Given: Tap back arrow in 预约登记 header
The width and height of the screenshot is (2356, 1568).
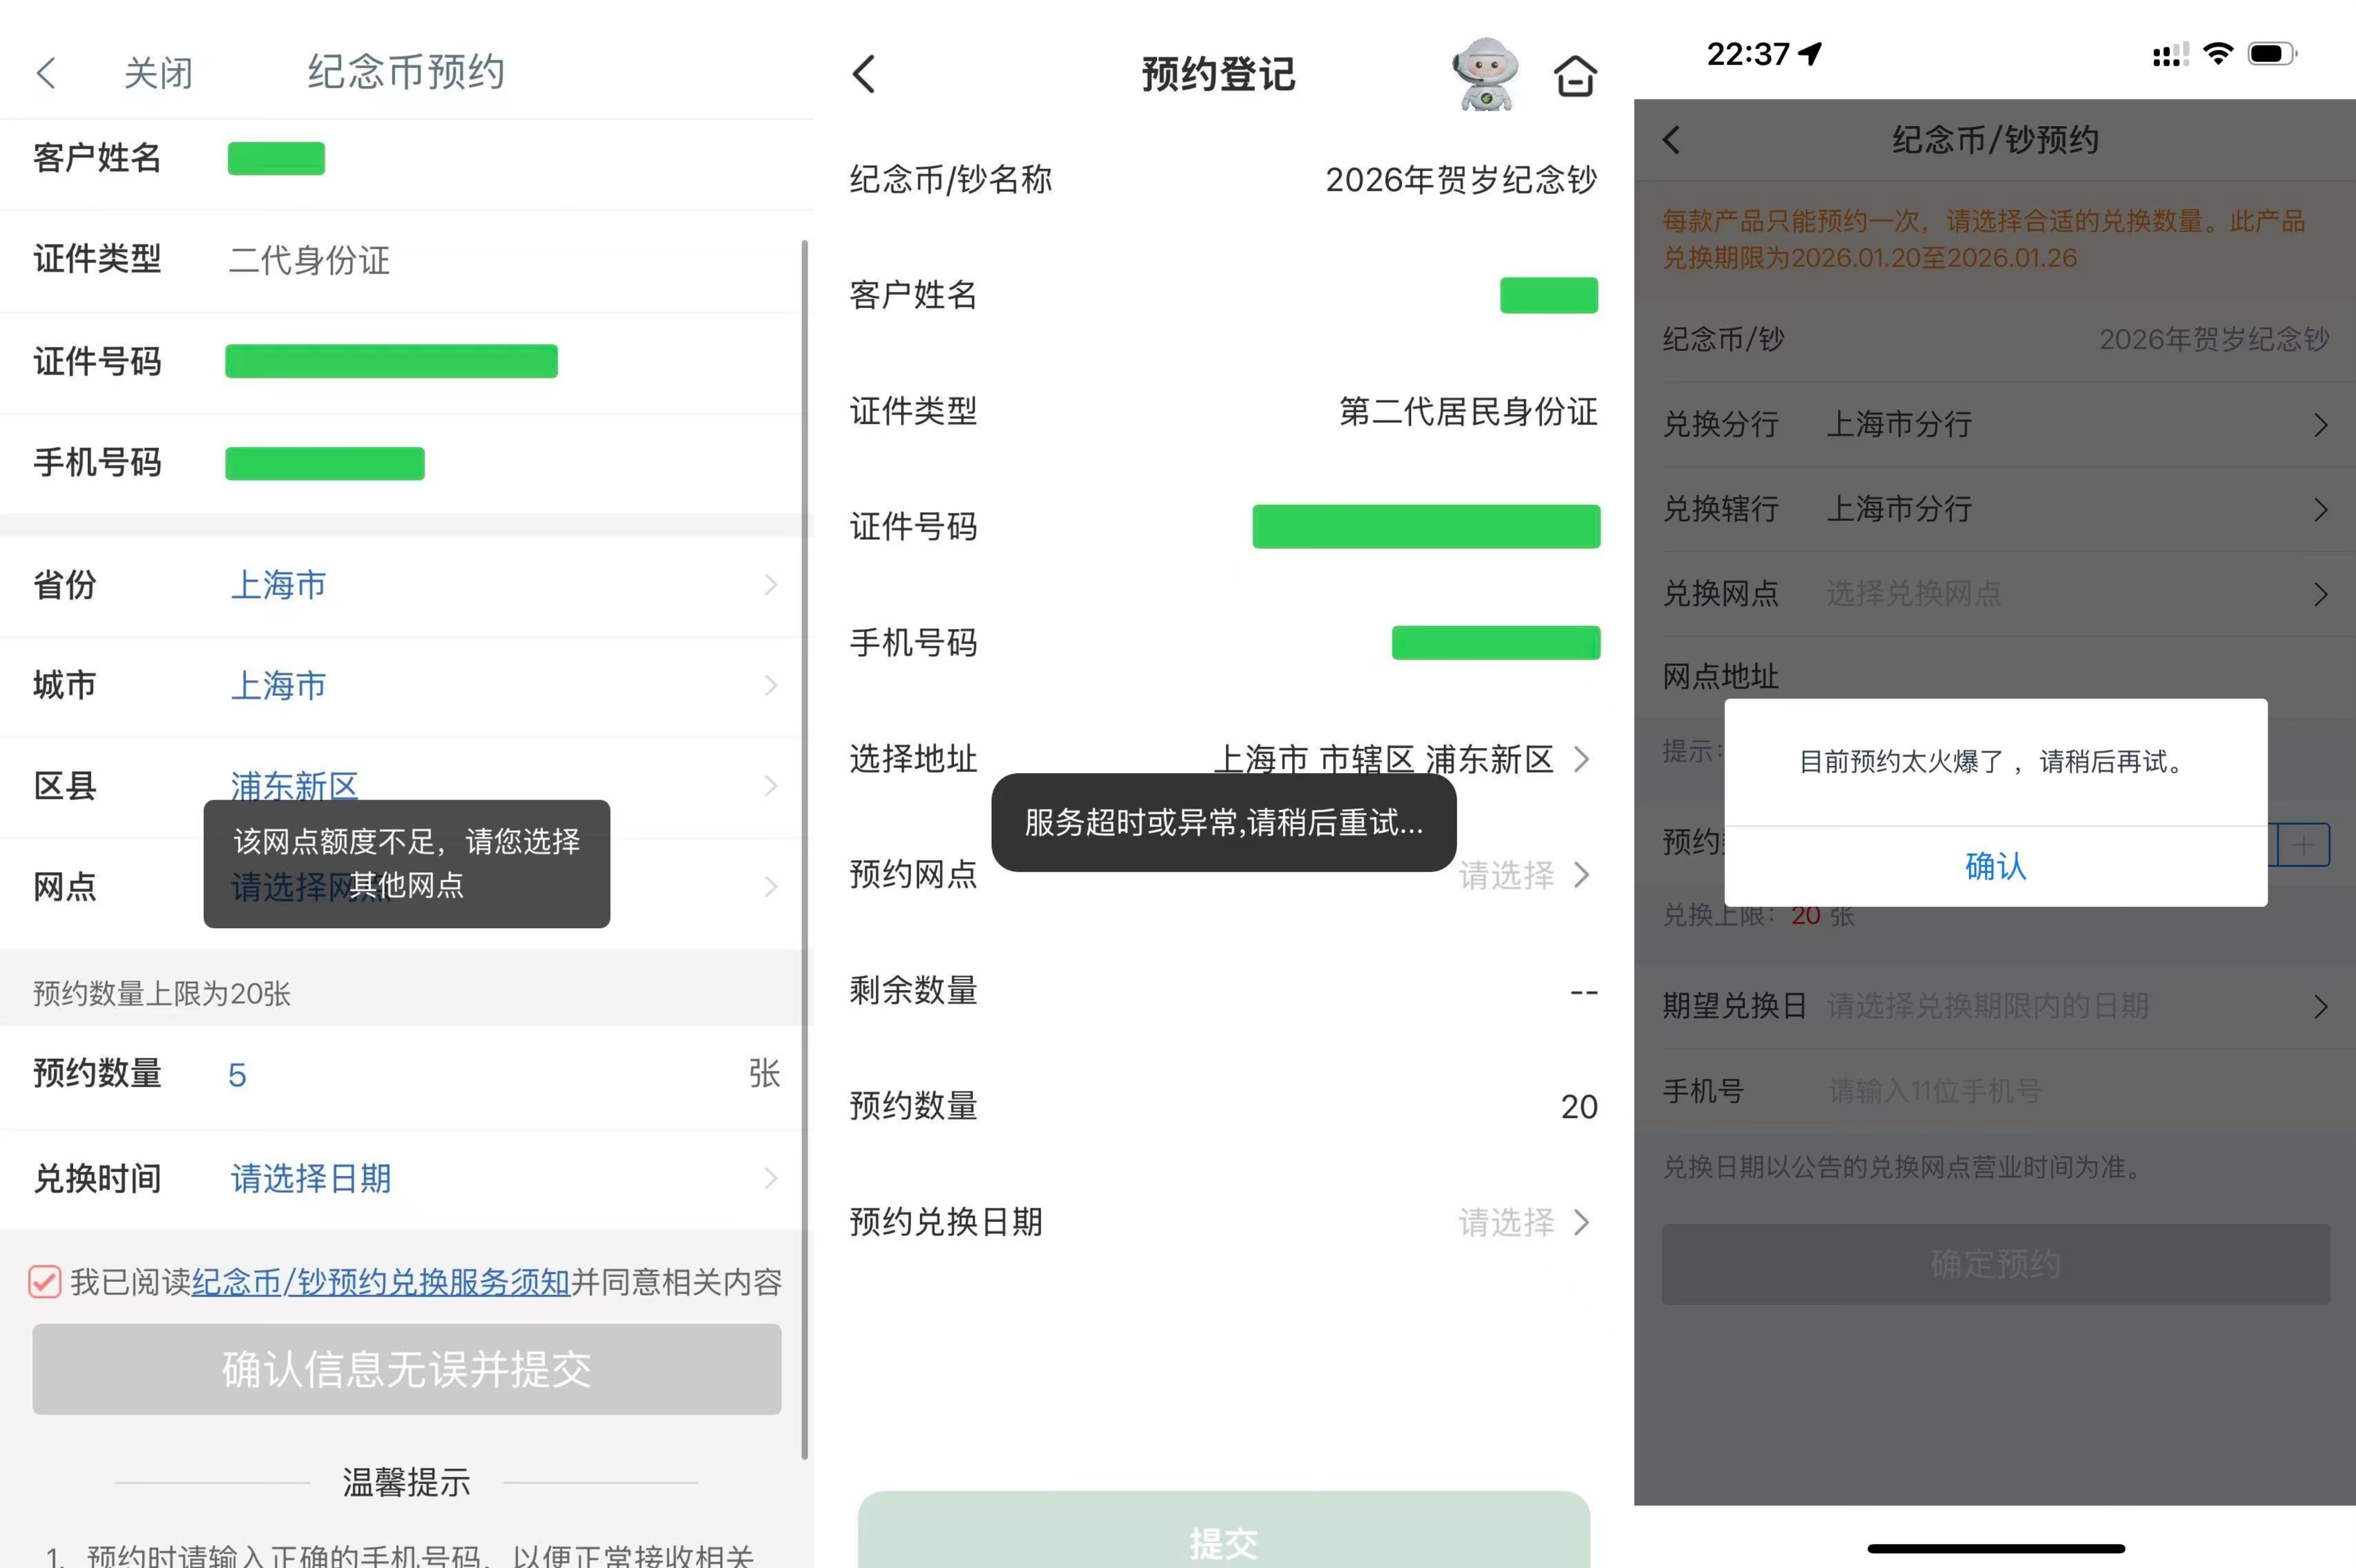Looking at the screenshot, I should click(864, 74).
